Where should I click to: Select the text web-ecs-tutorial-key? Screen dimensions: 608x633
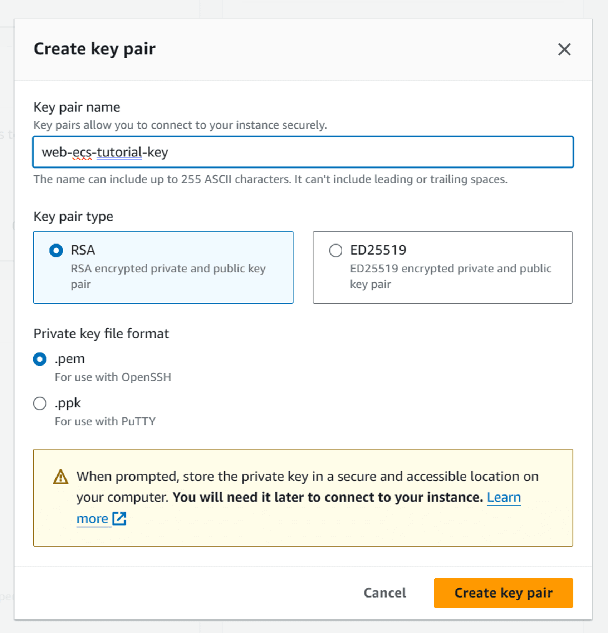[105, 152]
